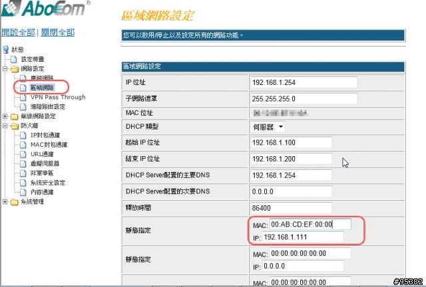Click the 開啟全部 link

click(18, 33)
